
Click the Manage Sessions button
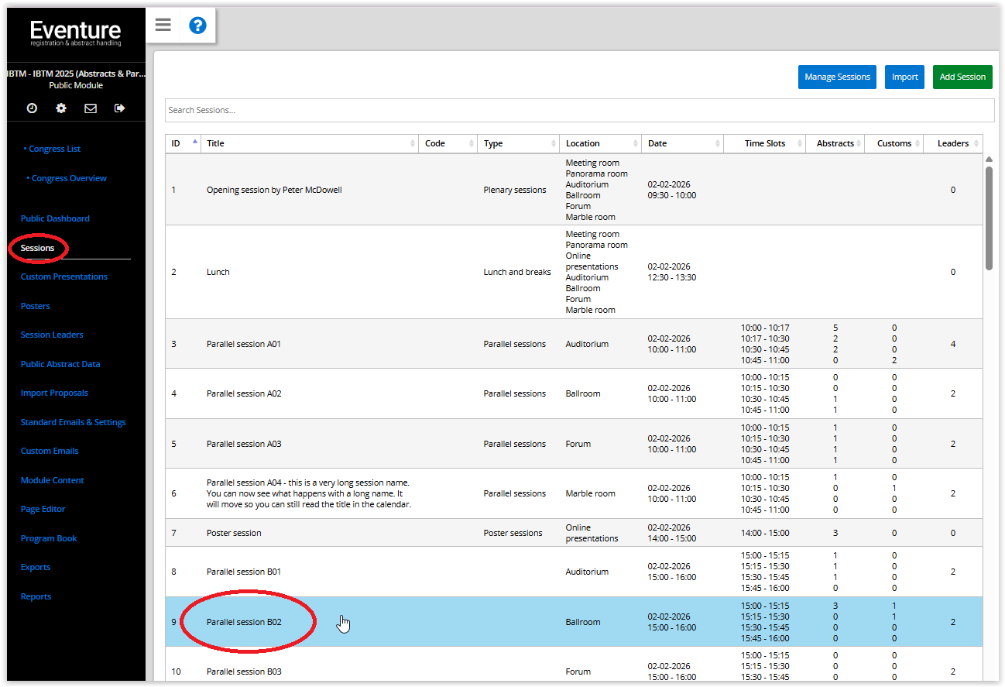(x=837, y=77)
